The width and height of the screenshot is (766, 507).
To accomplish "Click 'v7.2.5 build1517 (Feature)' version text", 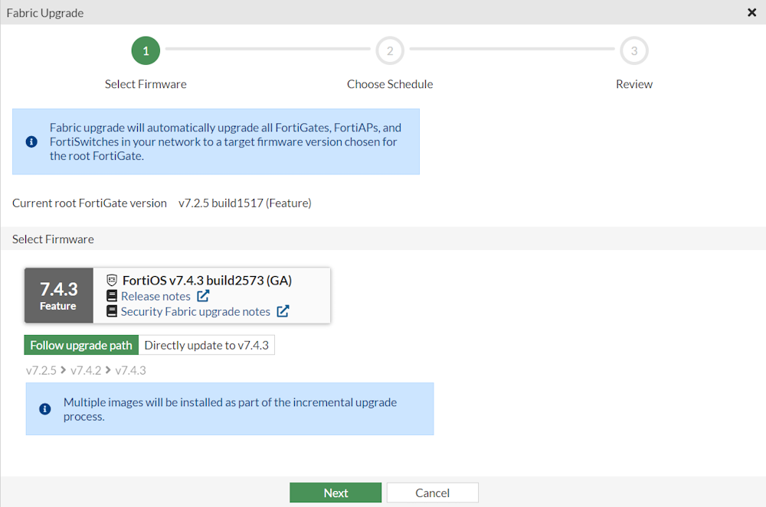I will click(245, 203).
